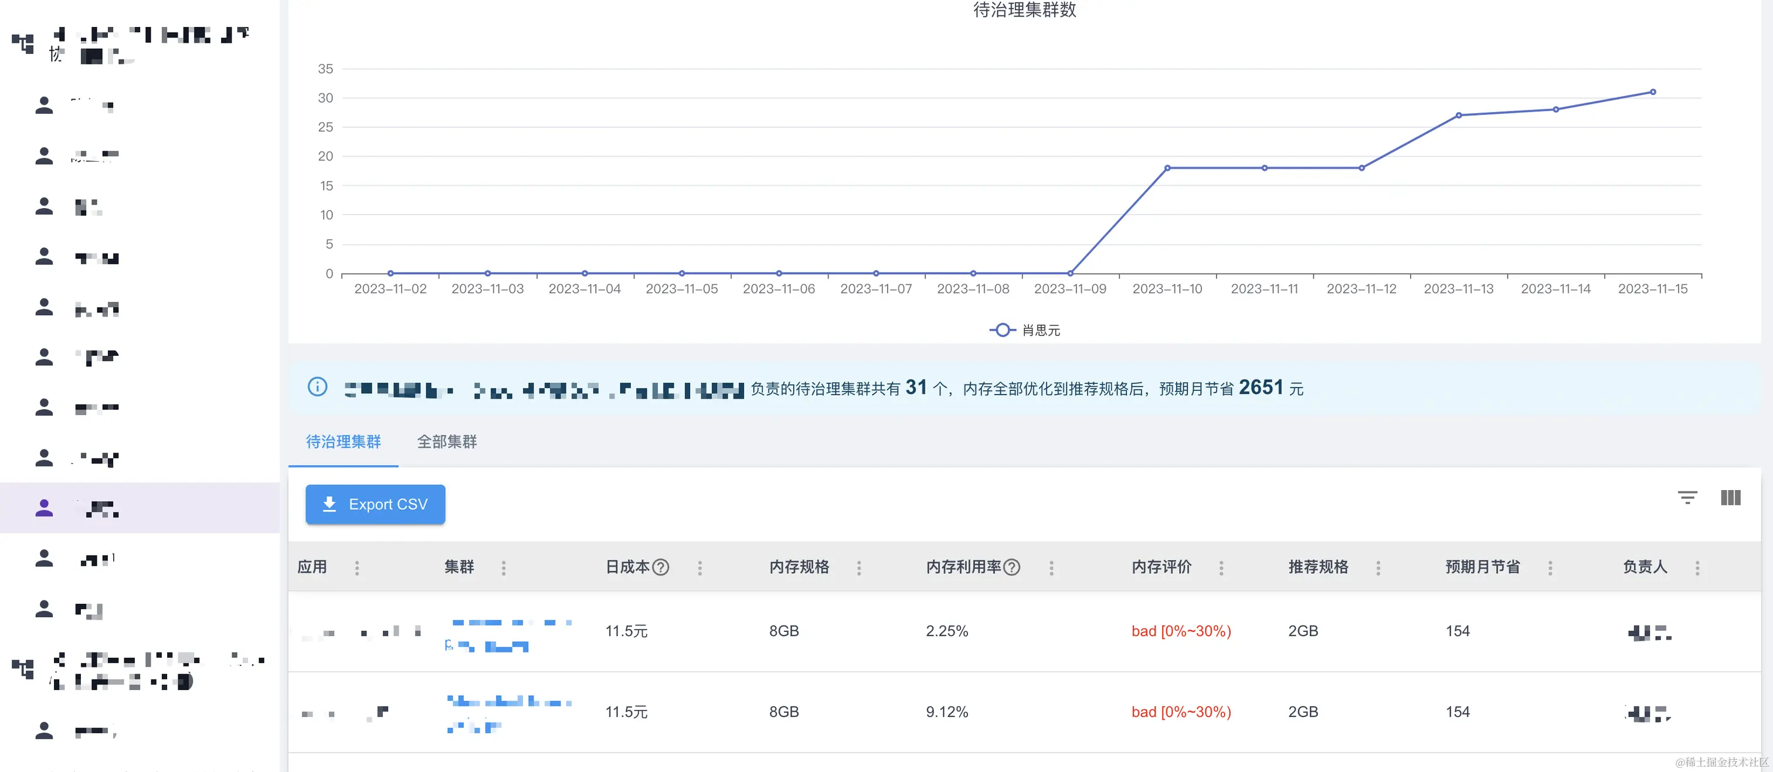The image size is (1773, 772).
Task: Click the 2023-11-15 data point on the chart
Action: (1653, 92)
